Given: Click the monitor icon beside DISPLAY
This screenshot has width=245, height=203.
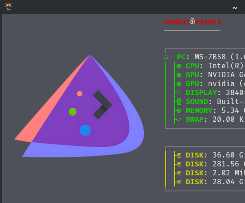Looking at the screenshot, I should click(179, 93).
